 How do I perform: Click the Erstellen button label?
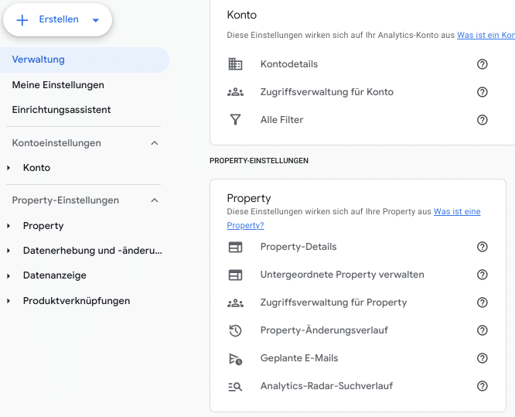point(59,19)
